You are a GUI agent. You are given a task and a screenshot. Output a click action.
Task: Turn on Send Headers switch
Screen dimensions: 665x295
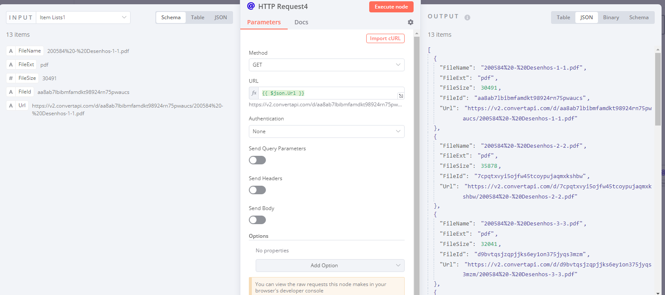[257, 190]
